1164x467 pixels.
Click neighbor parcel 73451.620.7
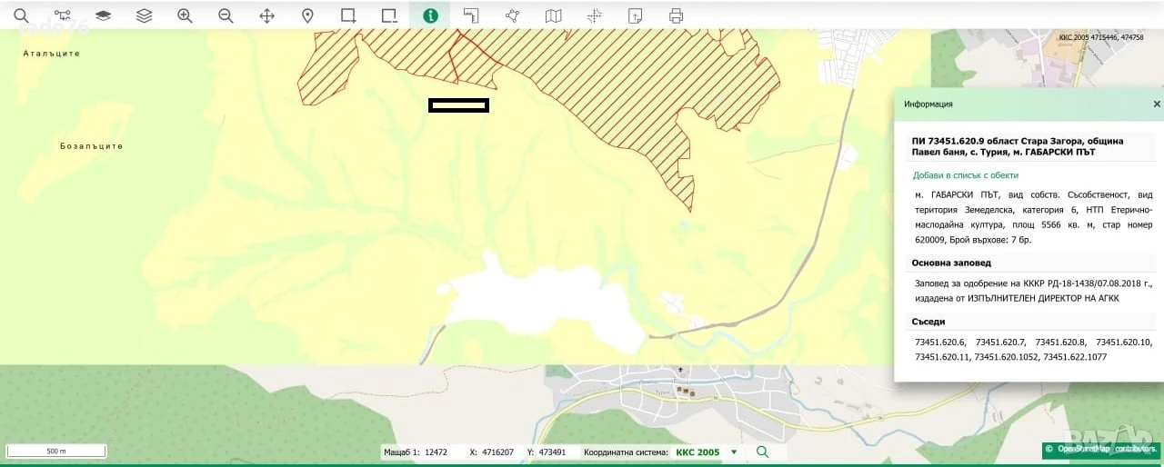click(x=999, y=342)
